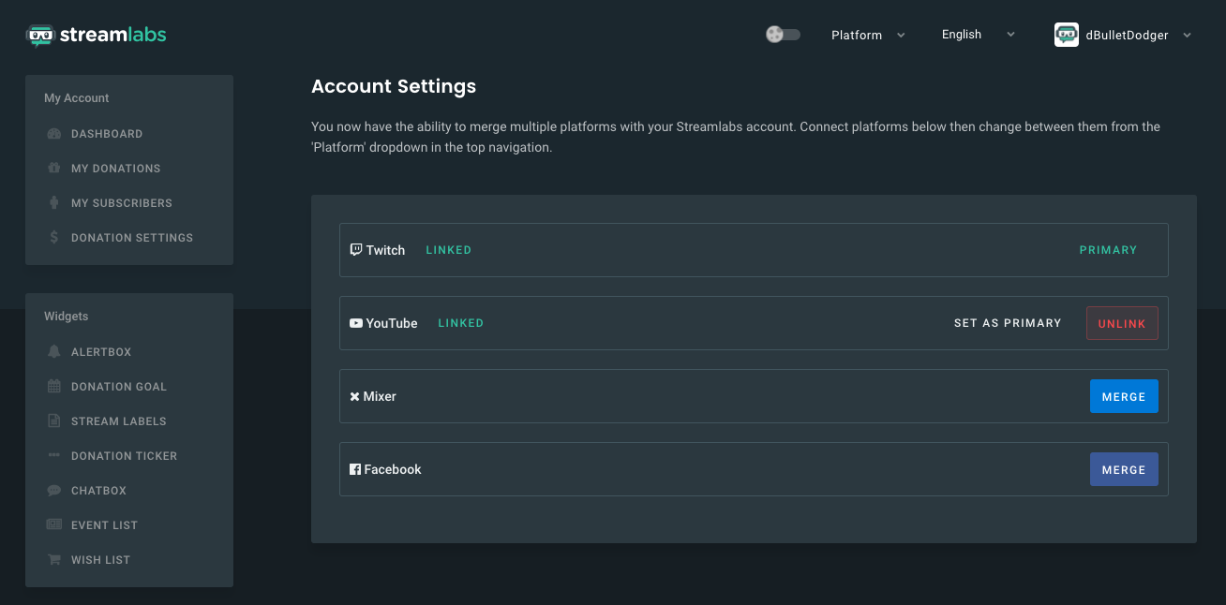Screen dimensions: 1226x605
Task: Click the Account Settings heading
Action: tap(394, 86)
